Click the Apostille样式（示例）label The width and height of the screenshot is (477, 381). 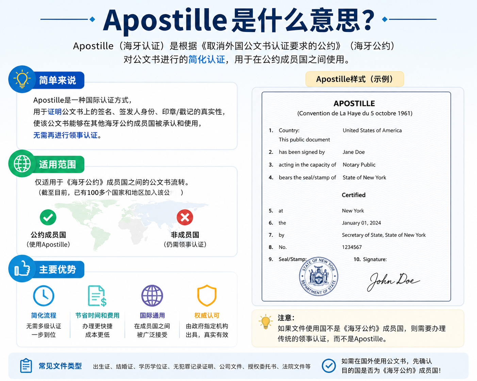(355, 79)
